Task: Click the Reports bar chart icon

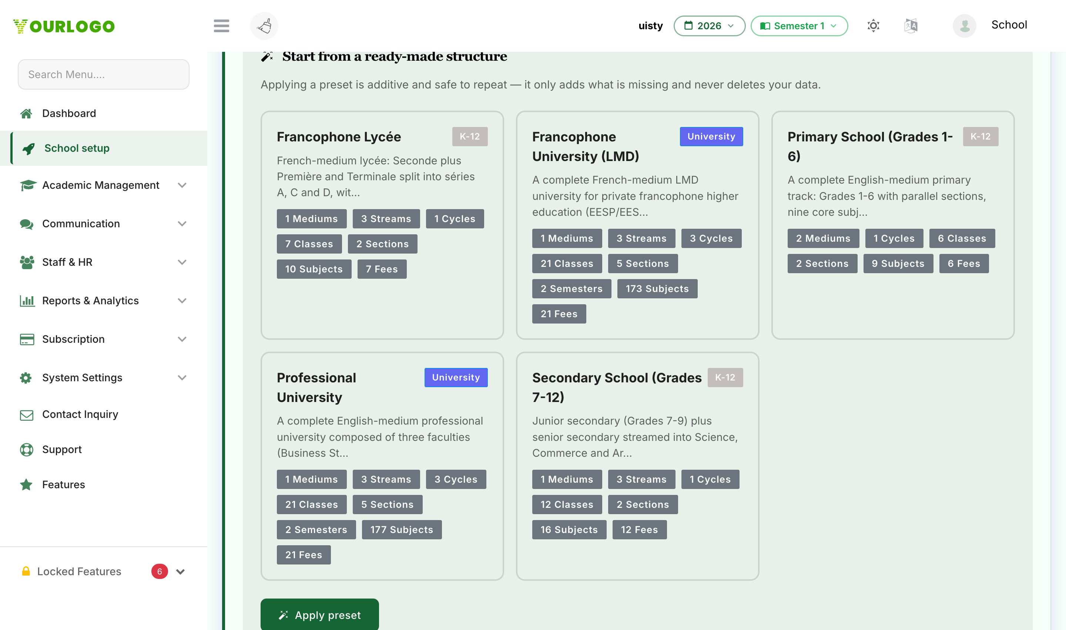Action: point(27,301)
